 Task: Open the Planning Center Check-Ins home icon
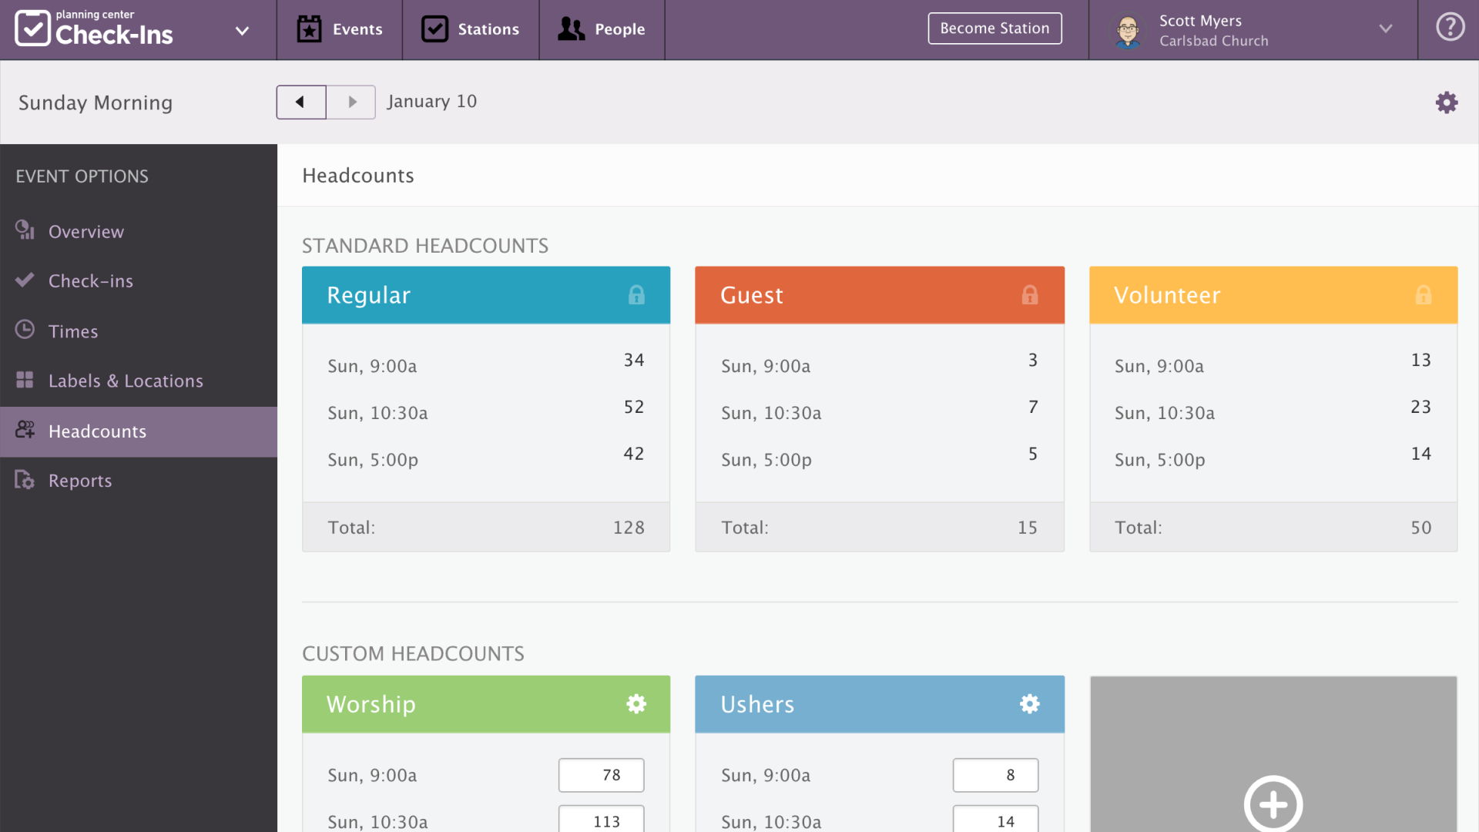(x=32, y=29)
